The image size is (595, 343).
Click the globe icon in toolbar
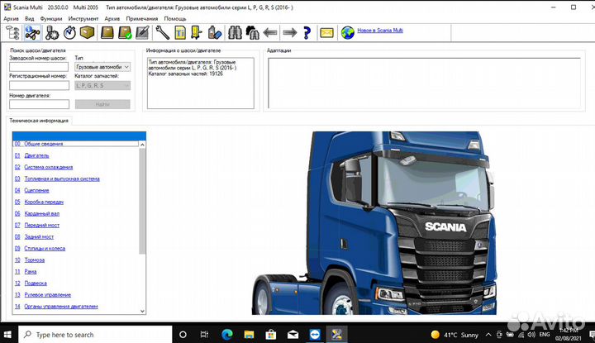click(347, 33)
